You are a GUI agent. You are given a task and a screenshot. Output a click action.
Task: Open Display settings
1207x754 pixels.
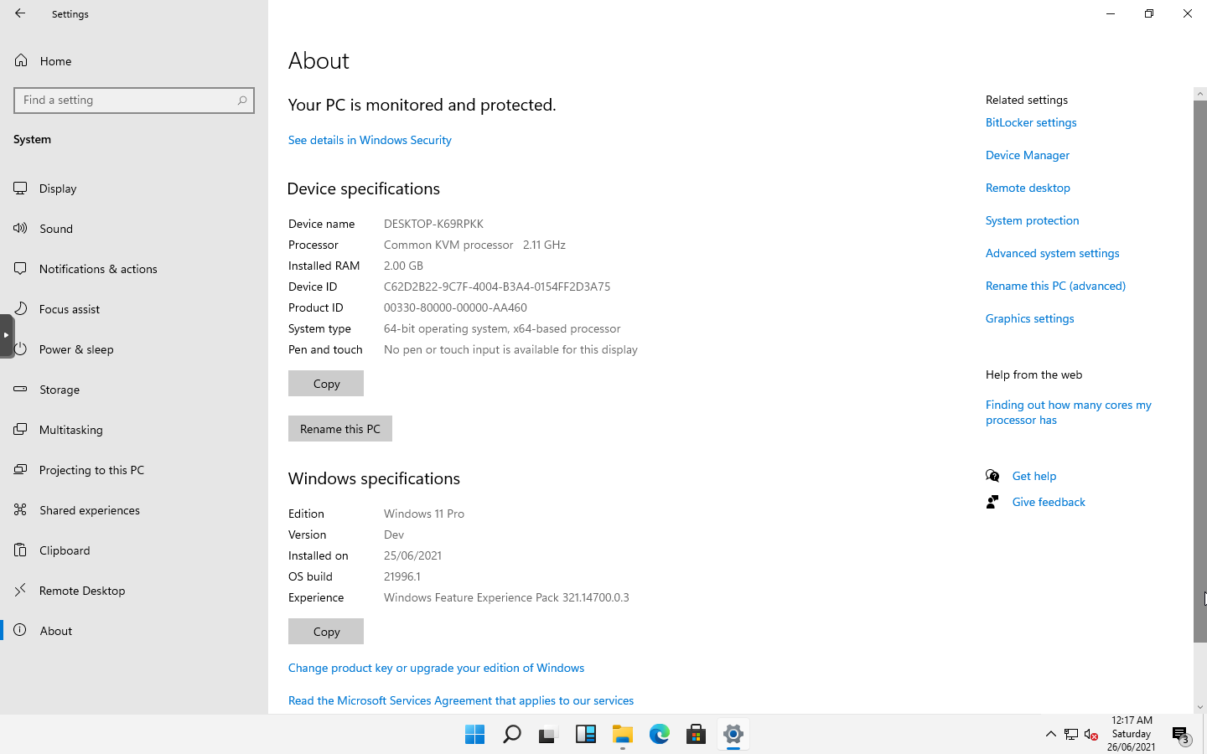click(134, 188)
